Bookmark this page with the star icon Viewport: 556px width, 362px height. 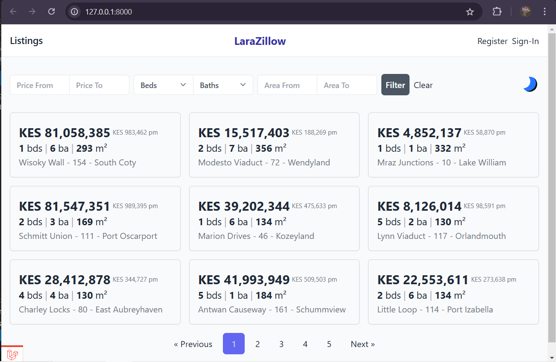470,12
